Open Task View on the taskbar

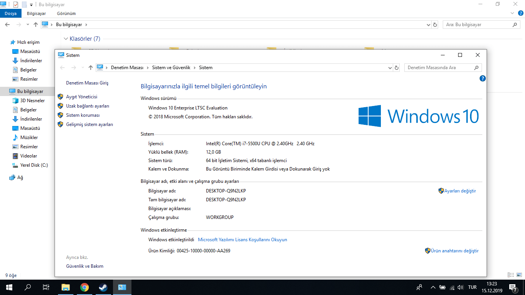coord(46,287)
